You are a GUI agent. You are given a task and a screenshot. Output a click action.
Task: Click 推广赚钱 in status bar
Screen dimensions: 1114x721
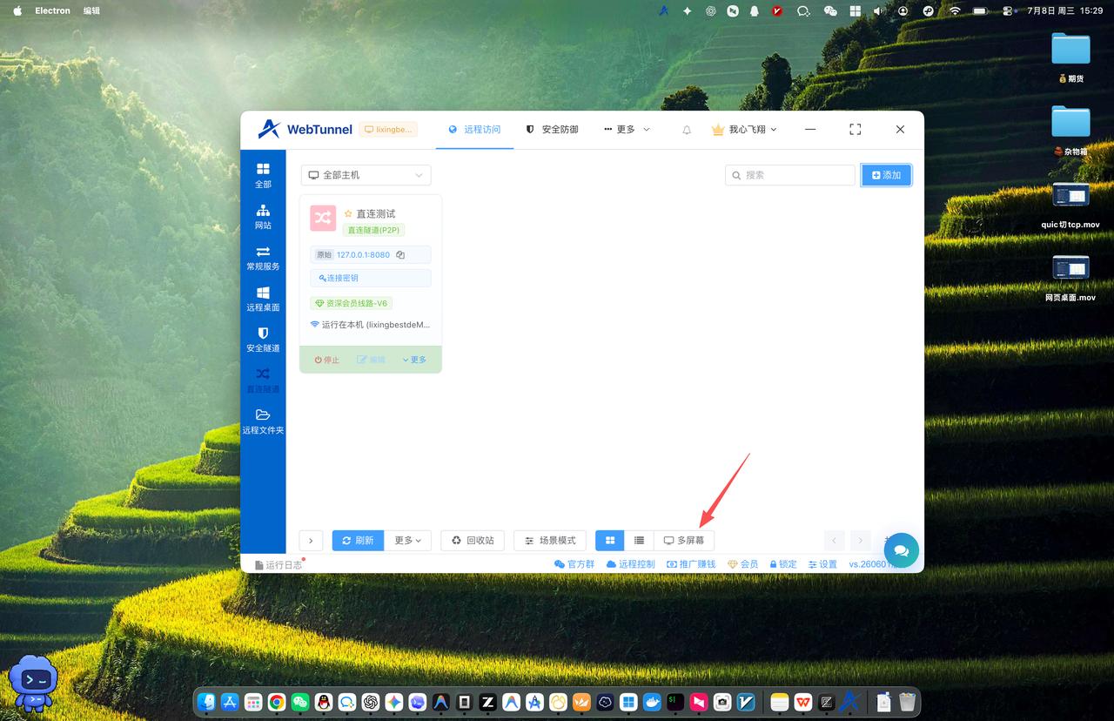pos(691,564)
